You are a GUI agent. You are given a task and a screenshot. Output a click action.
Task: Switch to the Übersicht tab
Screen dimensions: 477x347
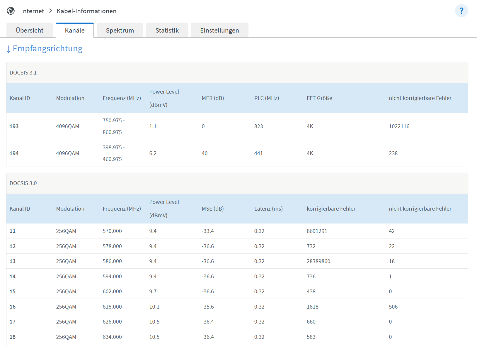(x=30, y=30)
